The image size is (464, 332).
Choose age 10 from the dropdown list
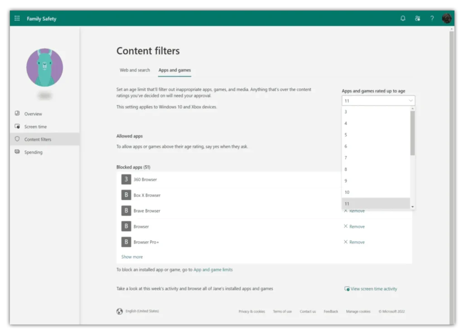click(x=376, y=192)
